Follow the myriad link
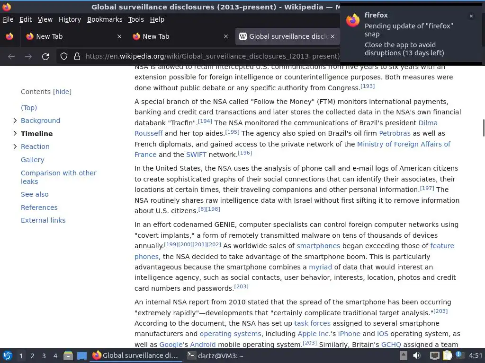The image size is (485, 363). coord(320,267)
